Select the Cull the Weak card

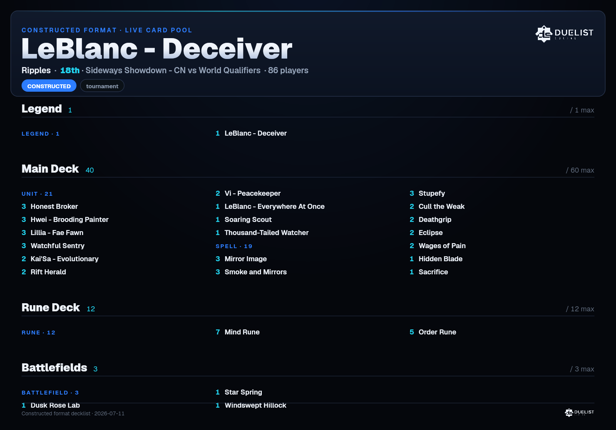(442, 207)
